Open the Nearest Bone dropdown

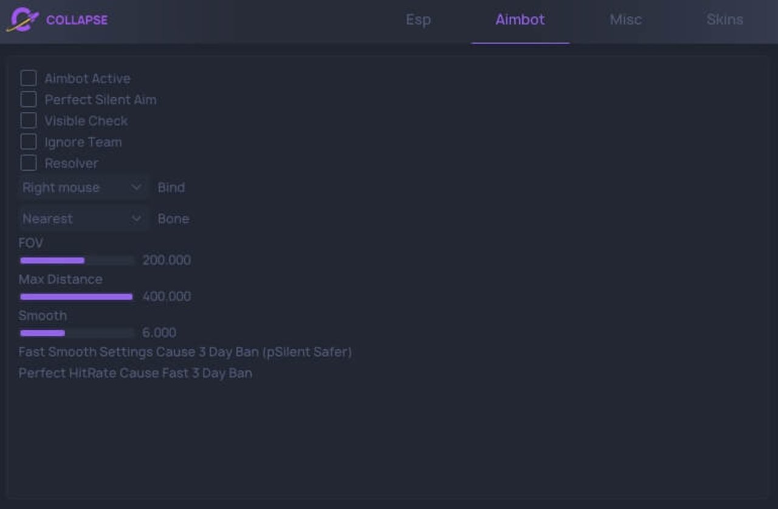83,219
